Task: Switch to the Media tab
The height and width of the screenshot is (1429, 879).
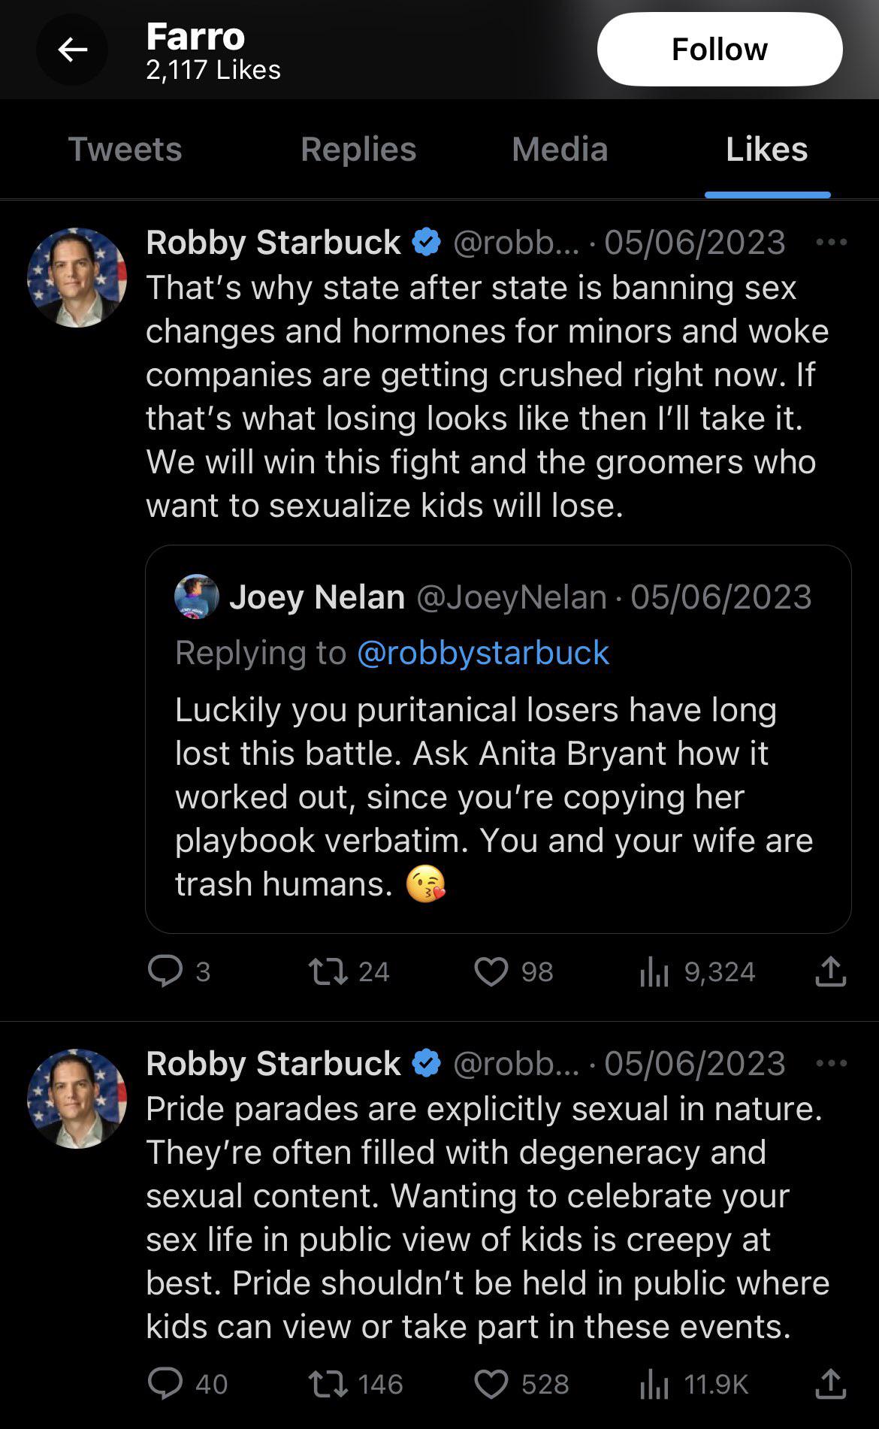Action: pos(560,150)
